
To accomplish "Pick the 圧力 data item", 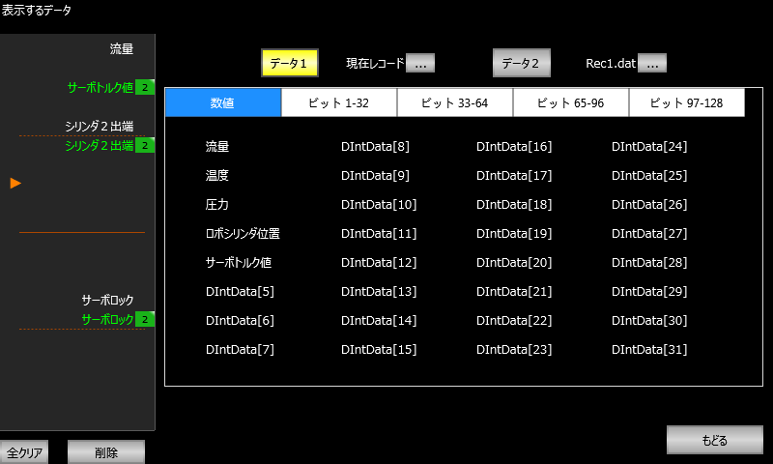I will (217, 205).
